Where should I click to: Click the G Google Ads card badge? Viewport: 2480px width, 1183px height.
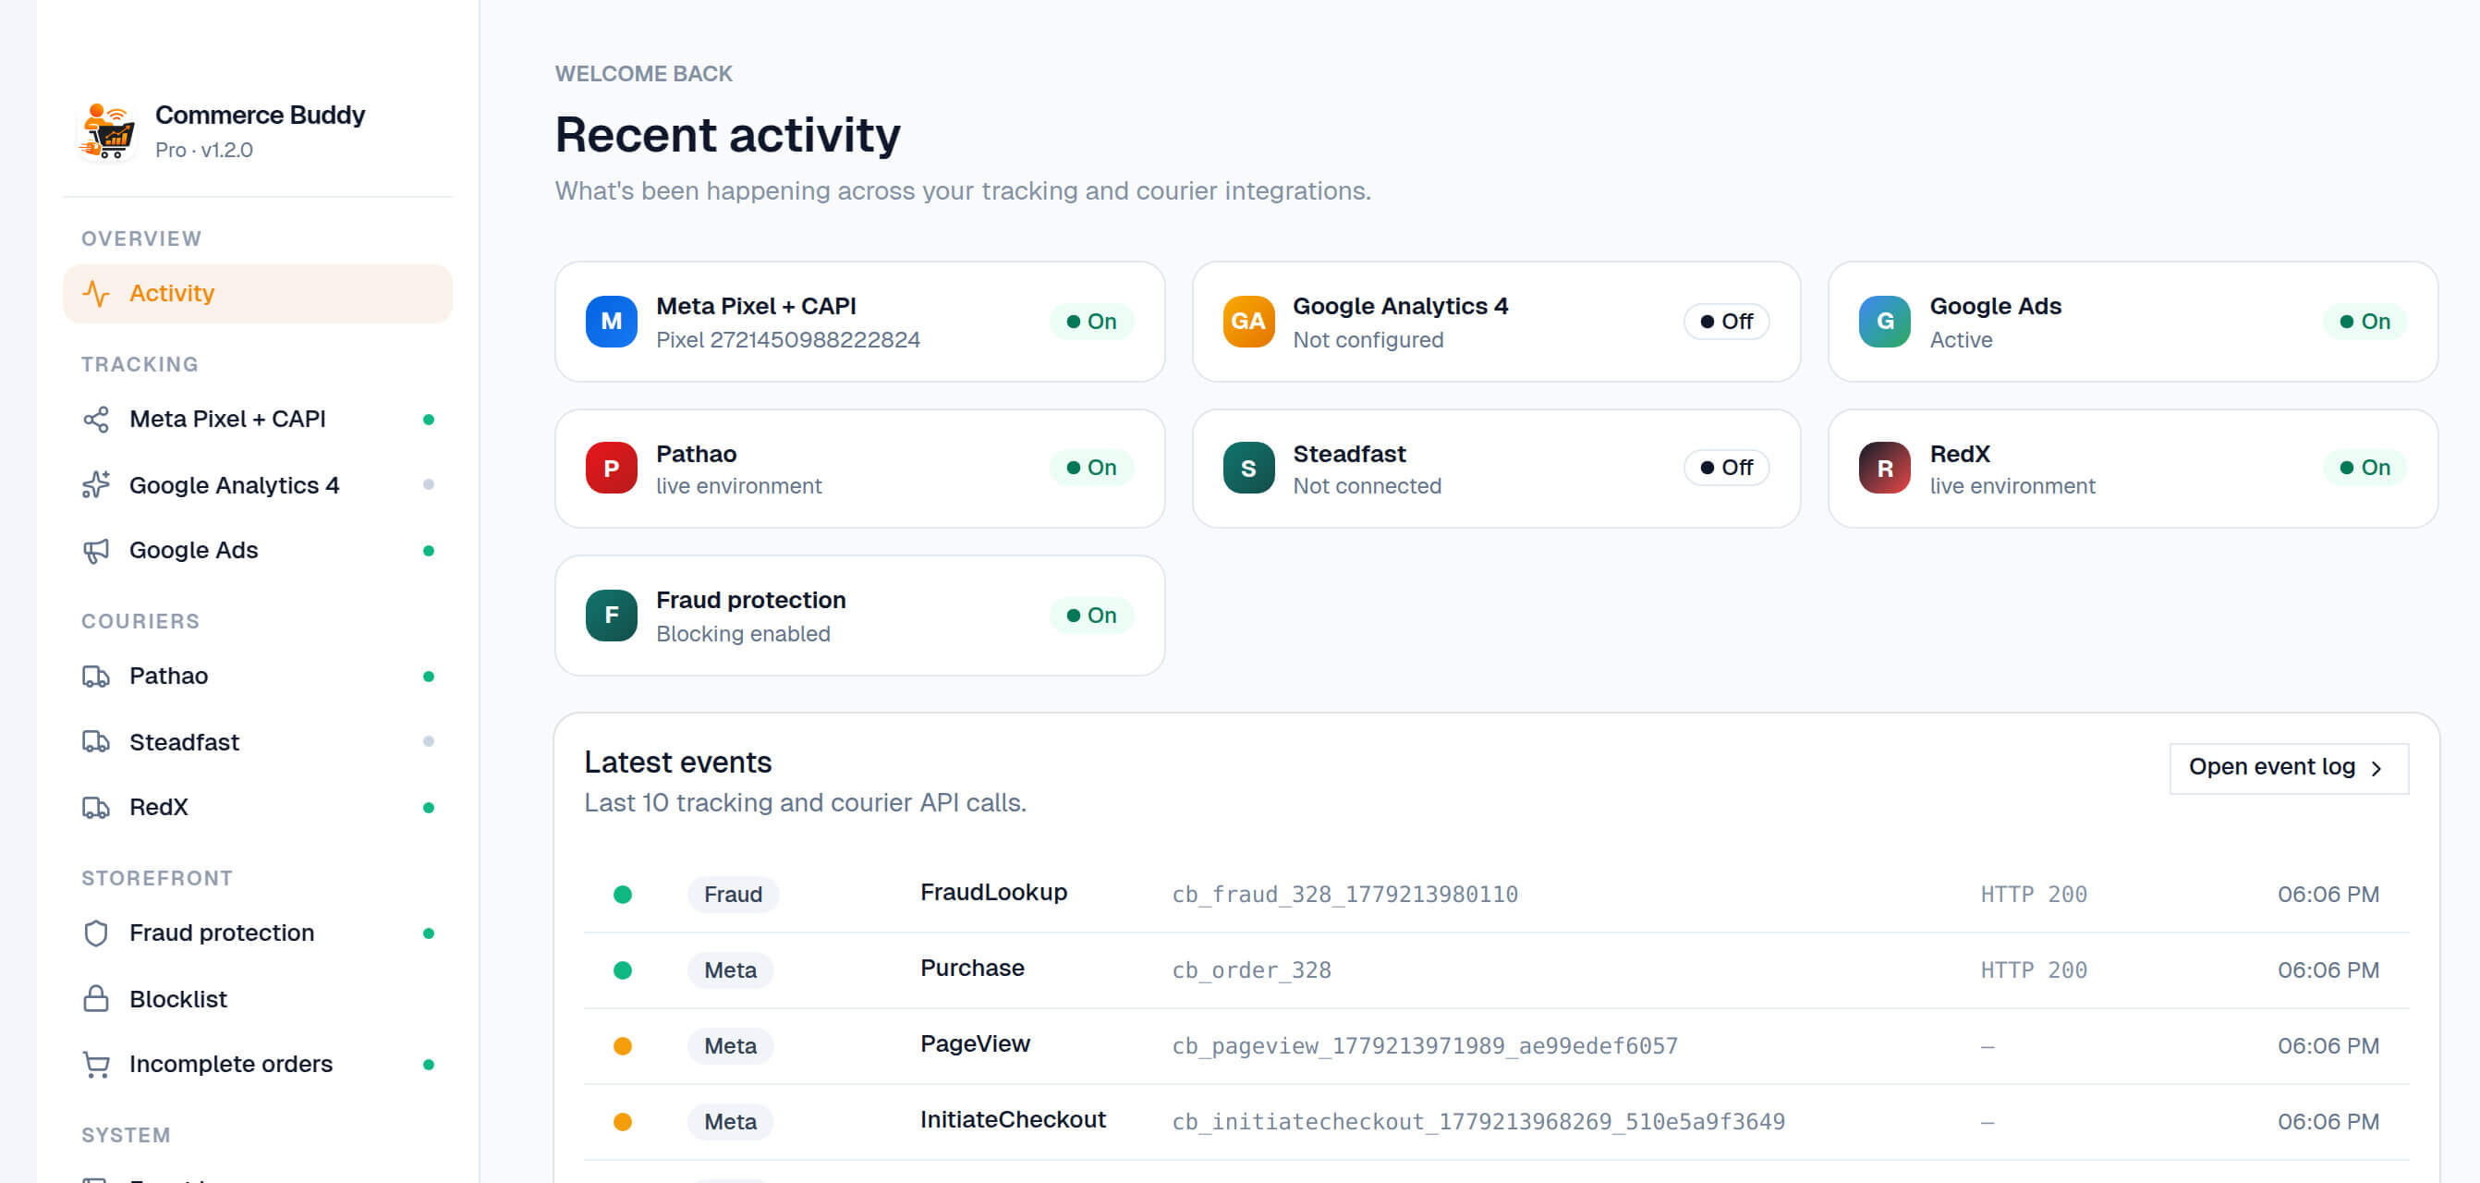pyautogui.click(x=1884, y=321)
